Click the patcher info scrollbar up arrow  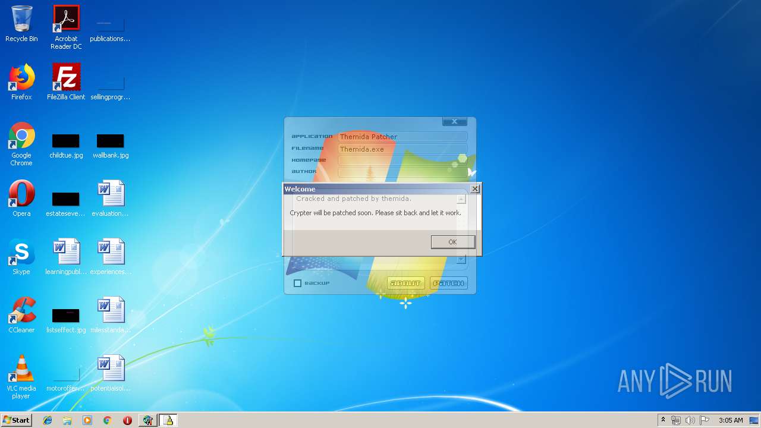tap(461, 199)
